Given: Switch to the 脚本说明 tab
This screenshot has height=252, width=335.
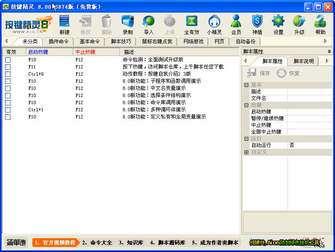Looking at the screenshot, I should [x=303, y=61].
